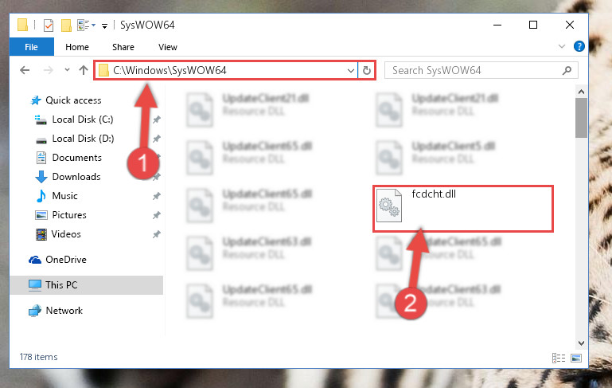Image resolution: width=612 pixels, height=388 pixels.
Task: Open the File menu
Action: pos(31,47)
